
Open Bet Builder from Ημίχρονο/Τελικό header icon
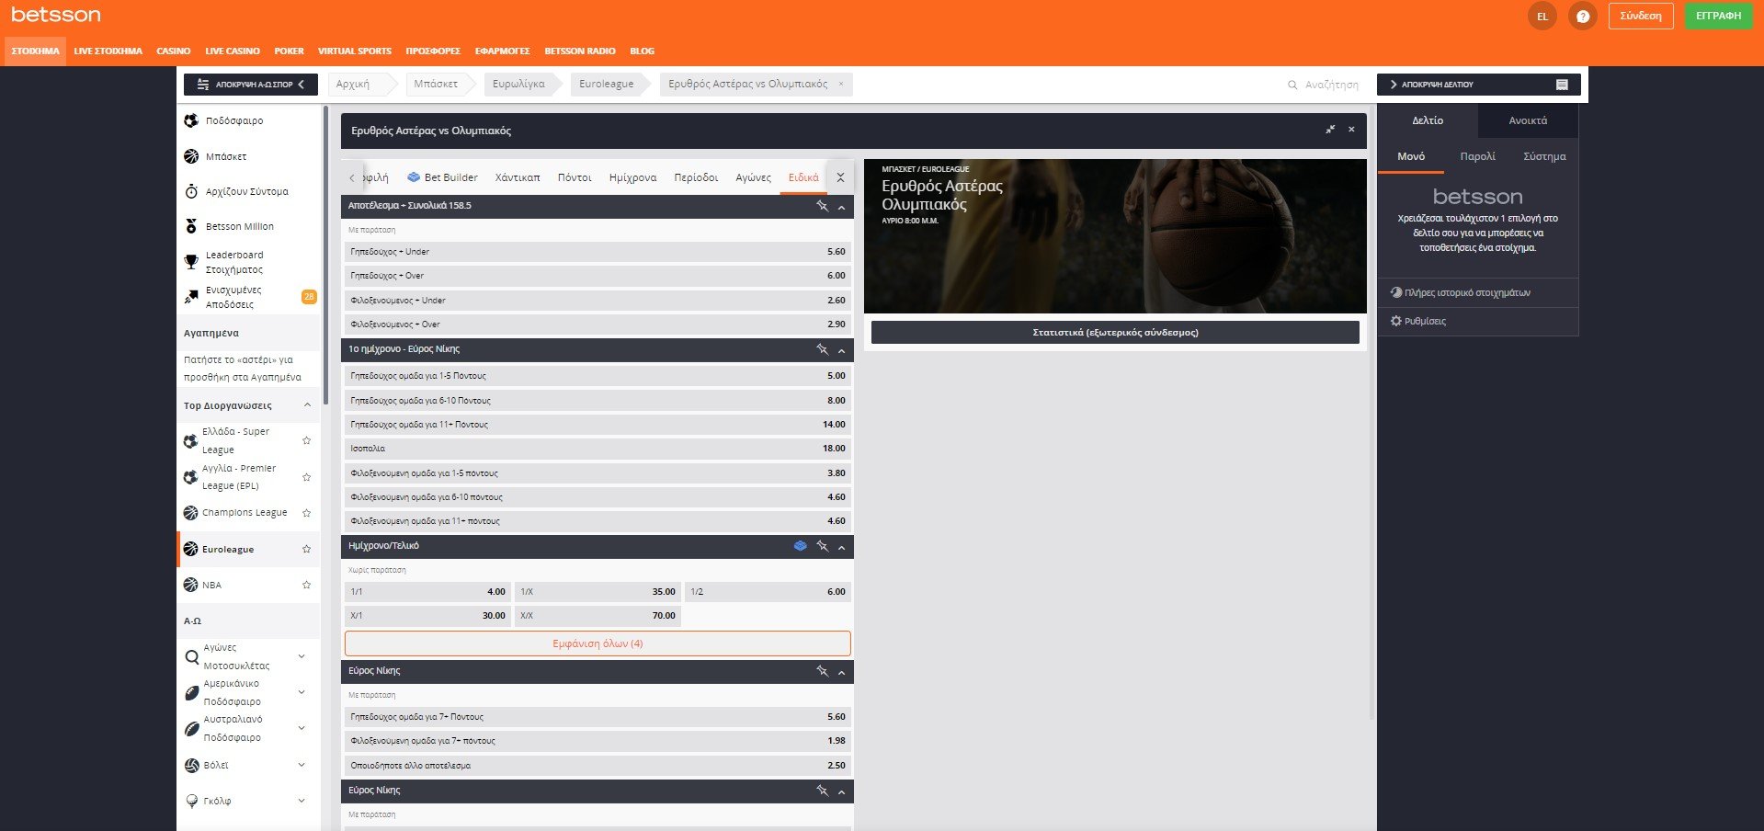click(x=800, y=546)
